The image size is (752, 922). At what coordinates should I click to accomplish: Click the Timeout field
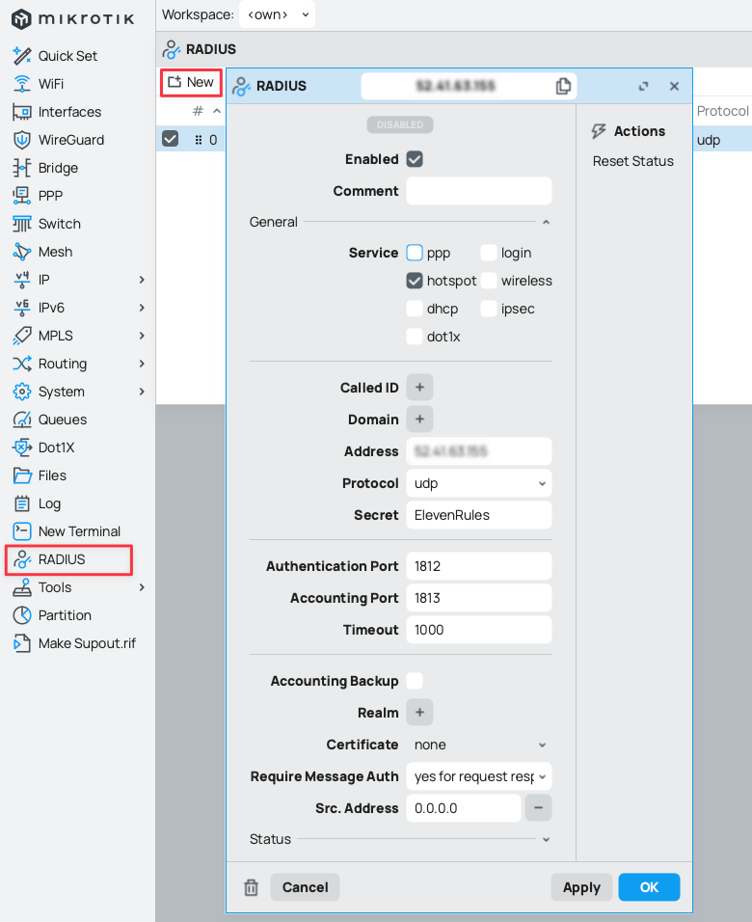(479, 630)
